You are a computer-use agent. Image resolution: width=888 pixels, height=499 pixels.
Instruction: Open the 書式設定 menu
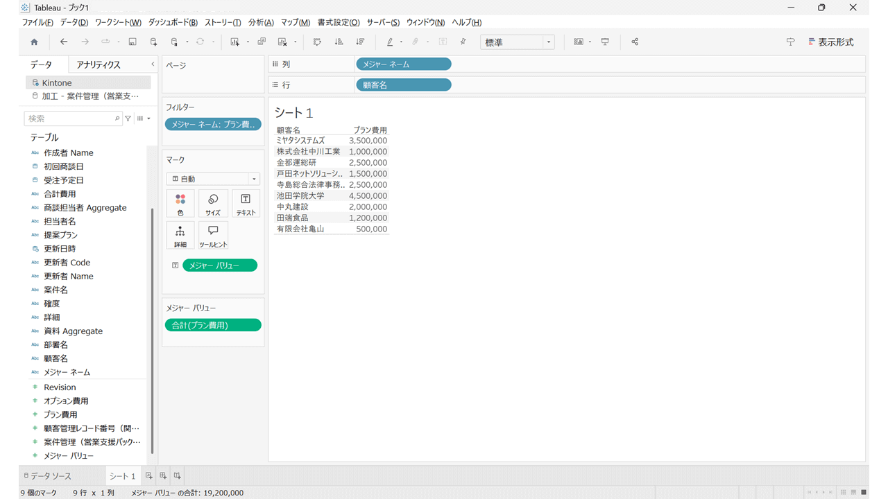point(339,23)
